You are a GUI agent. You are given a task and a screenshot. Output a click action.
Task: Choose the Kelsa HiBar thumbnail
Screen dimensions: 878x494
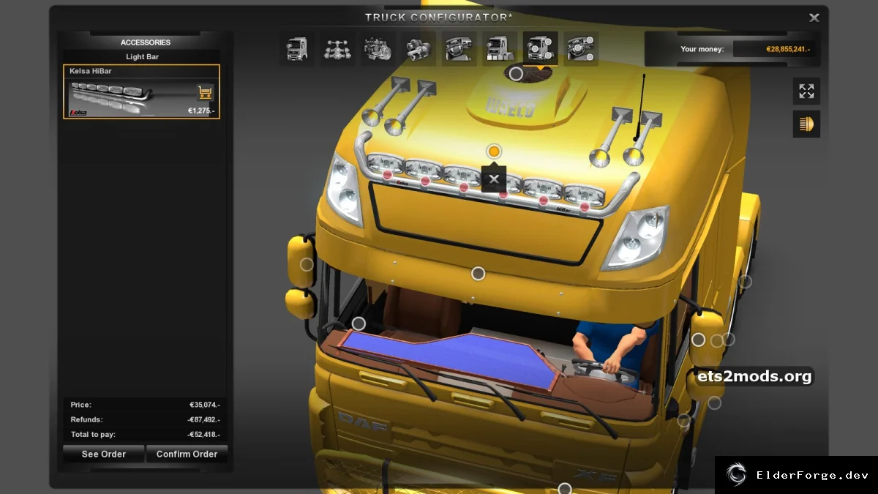pyautogui.click(x=141, y=91)
